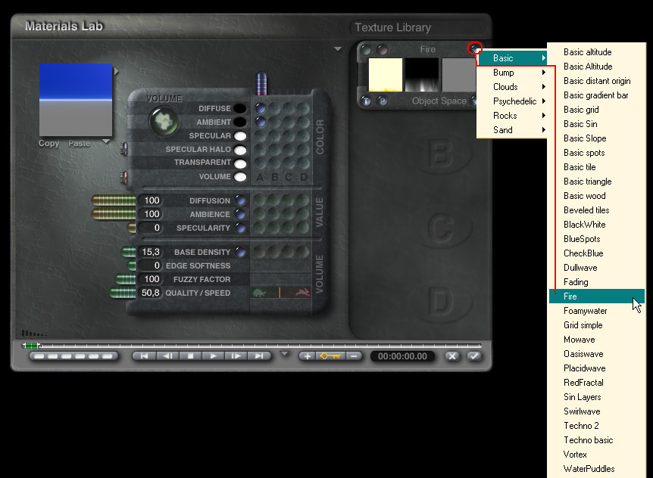The width and height of the screenshot is (653, 478).
Task: Toggle Ambient color channel A marker
Action: (x=261, y=123)
